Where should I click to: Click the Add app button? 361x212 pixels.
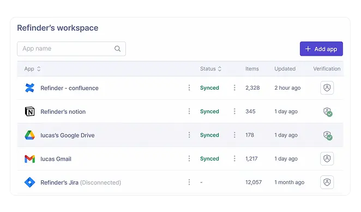click(321, 49)
